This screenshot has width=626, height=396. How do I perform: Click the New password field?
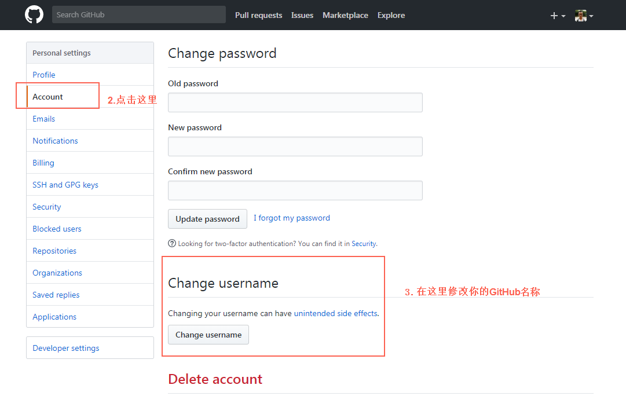pos(295,146)
